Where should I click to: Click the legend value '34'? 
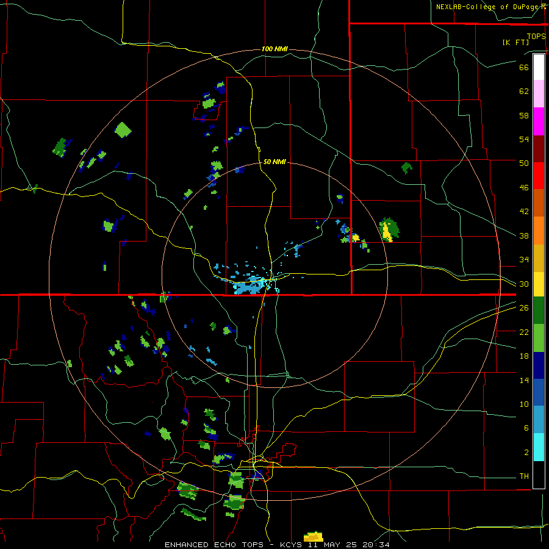(x=524, y=260)
